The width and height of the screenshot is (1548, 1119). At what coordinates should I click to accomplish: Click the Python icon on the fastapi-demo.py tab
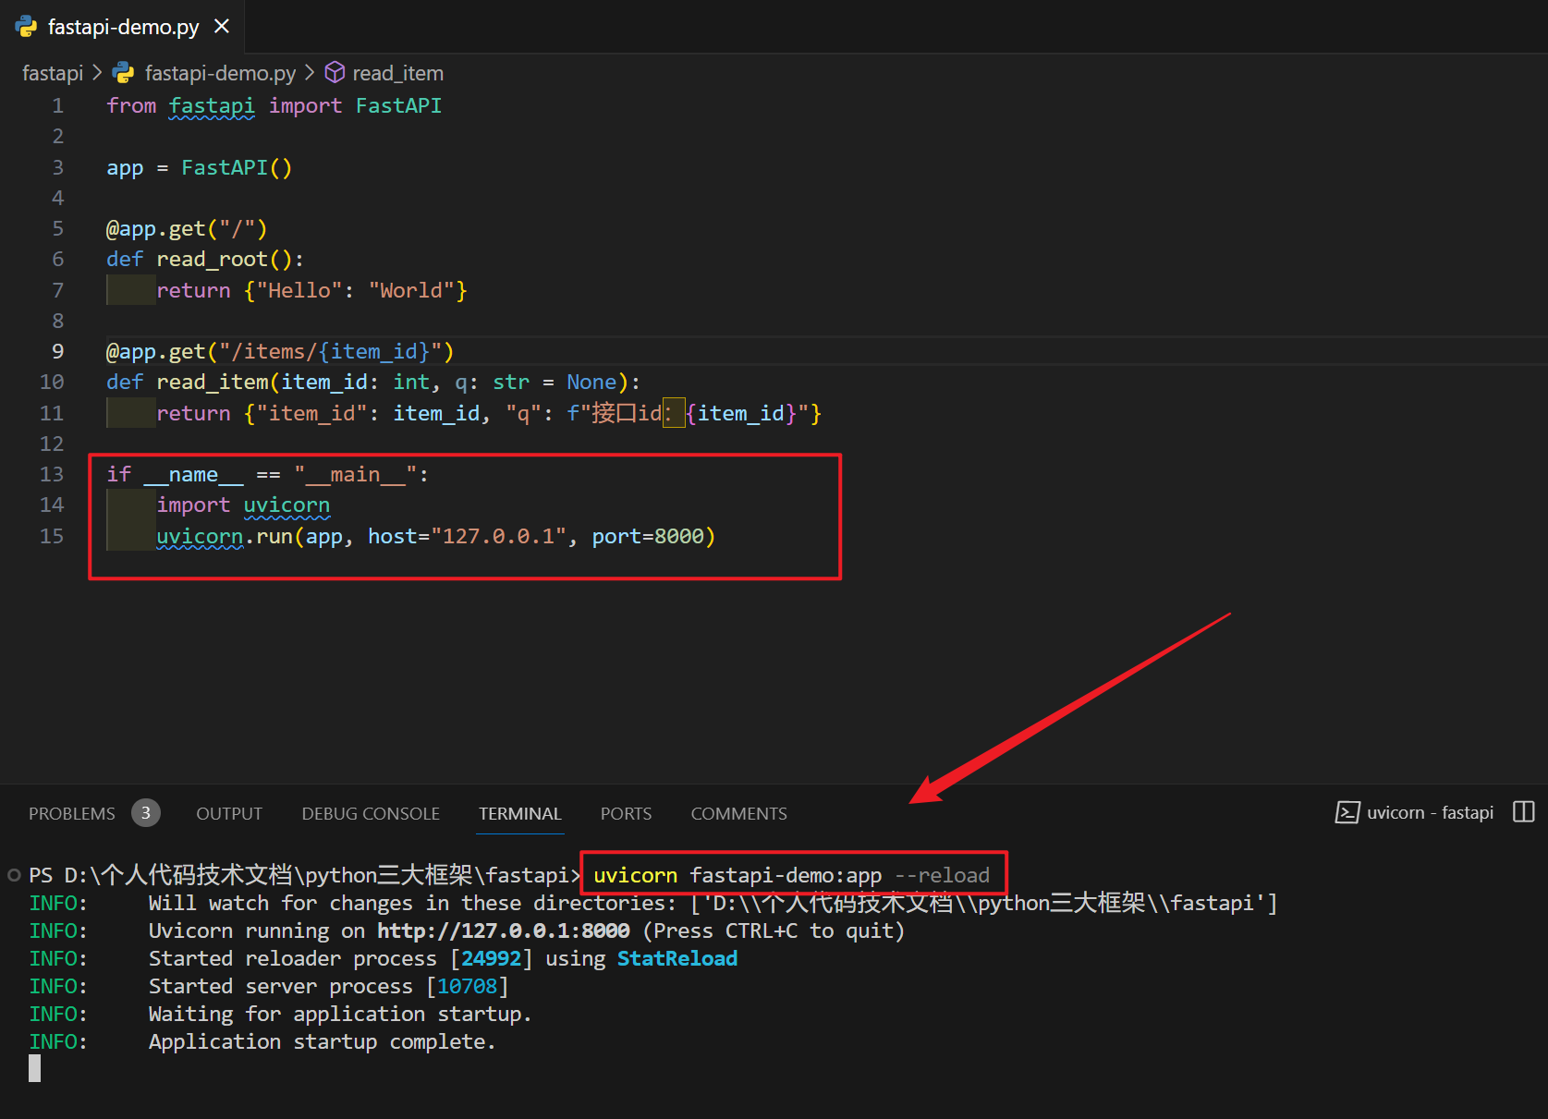[x=26, y=27]
